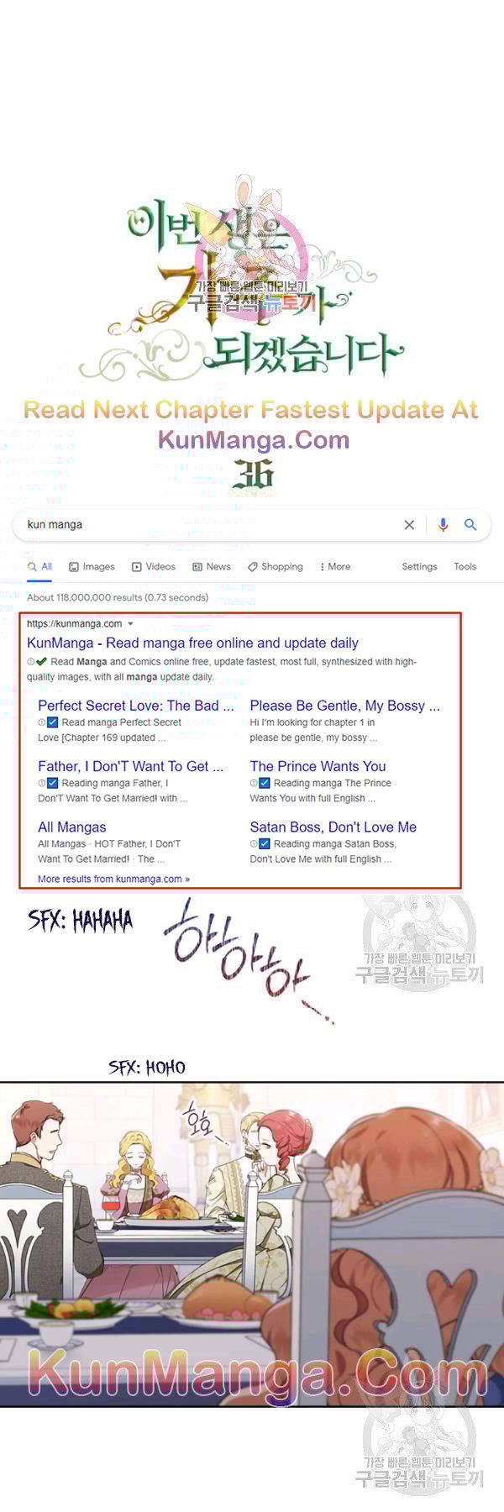Expand the dropdown arrow beside kunmanga.com URL
504x1512 pixels.
[x=130, y=624]
